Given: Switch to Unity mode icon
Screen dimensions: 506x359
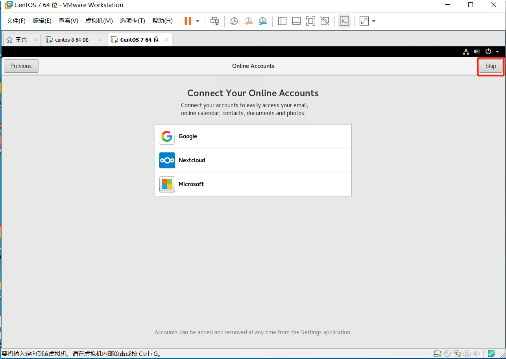Looking at the screenshot, I should (325, 21).
